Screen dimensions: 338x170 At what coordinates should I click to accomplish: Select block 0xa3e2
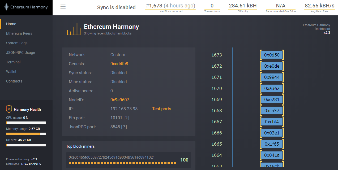pyautogui.click(x=272, y=88)
